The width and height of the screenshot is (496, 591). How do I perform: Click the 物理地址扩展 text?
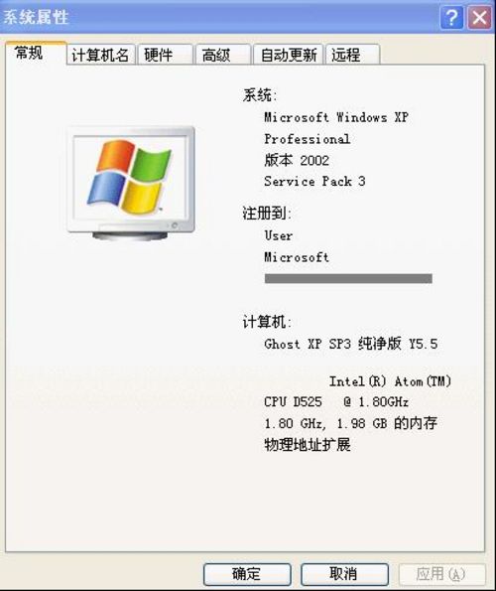coord(308,445)
